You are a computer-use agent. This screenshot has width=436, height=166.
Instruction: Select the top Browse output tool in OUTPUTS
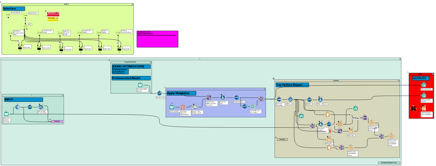click(x=424, y=85)
